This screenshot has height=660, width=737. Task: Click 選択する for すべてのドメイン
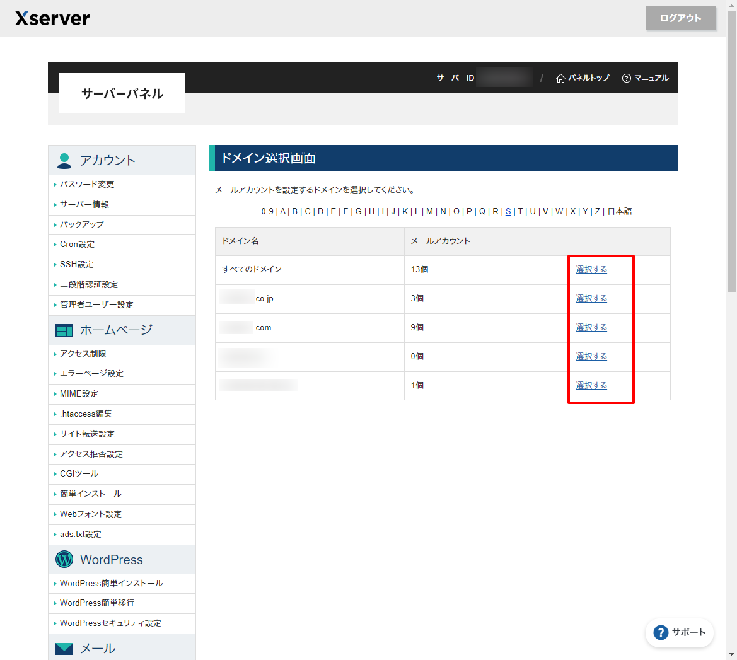(591, 269)
